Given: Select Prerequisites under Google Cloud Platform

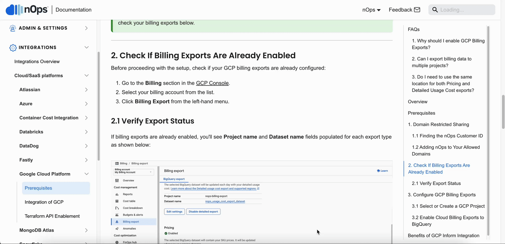Looking at the screenshot, I should (38, 188).
